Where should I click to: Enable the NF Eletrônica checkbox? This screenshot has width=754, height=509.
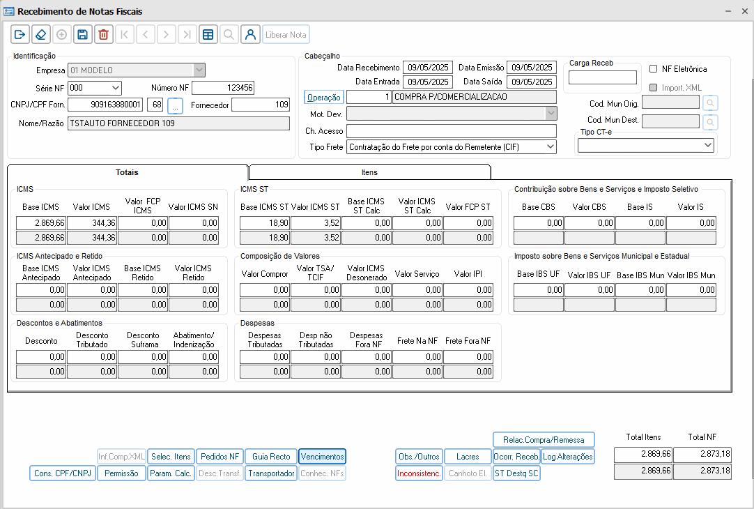click(x=654, y=69)
